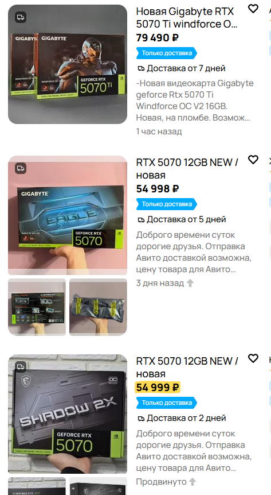
Task: Toggle heart on the 54 999 ₽ listing
Action: point(253,358)
